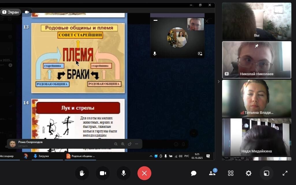Unpin Николай Николаев using pin icon
Viewport: 296px width, 185px height.
[256, 46]
